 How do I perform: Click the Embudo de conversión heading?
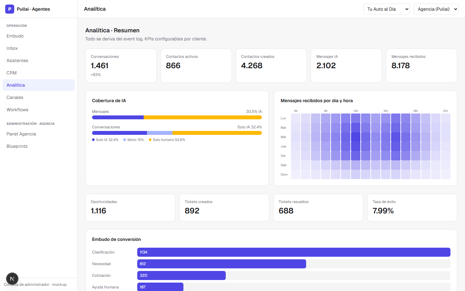click(116, 239)
